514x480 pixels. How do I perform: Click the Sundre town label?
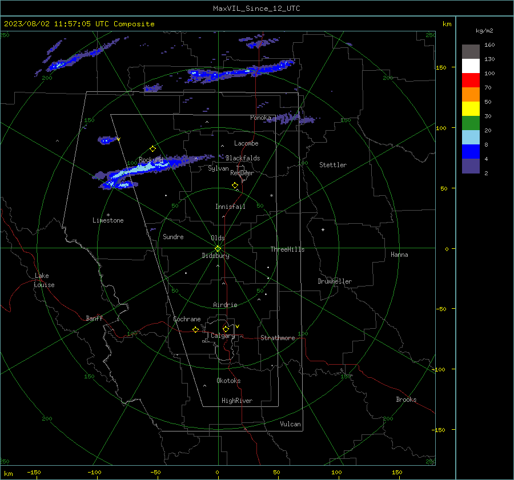pos(173,237)
